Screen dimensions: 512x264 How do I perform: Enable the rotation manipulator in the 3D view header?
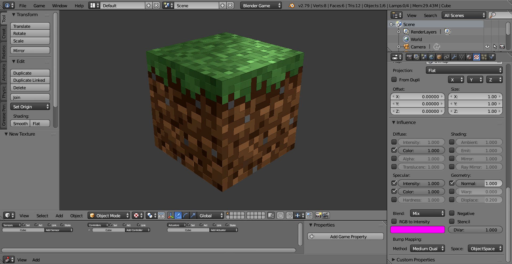click(185, 216)
